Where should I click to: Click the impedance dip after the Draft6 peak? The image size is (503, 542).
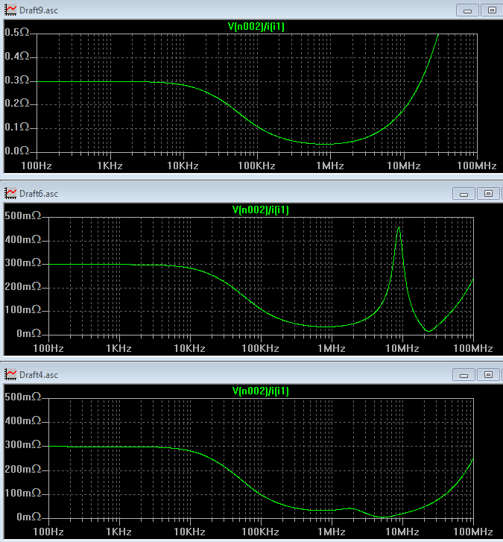tap(428, 331)
